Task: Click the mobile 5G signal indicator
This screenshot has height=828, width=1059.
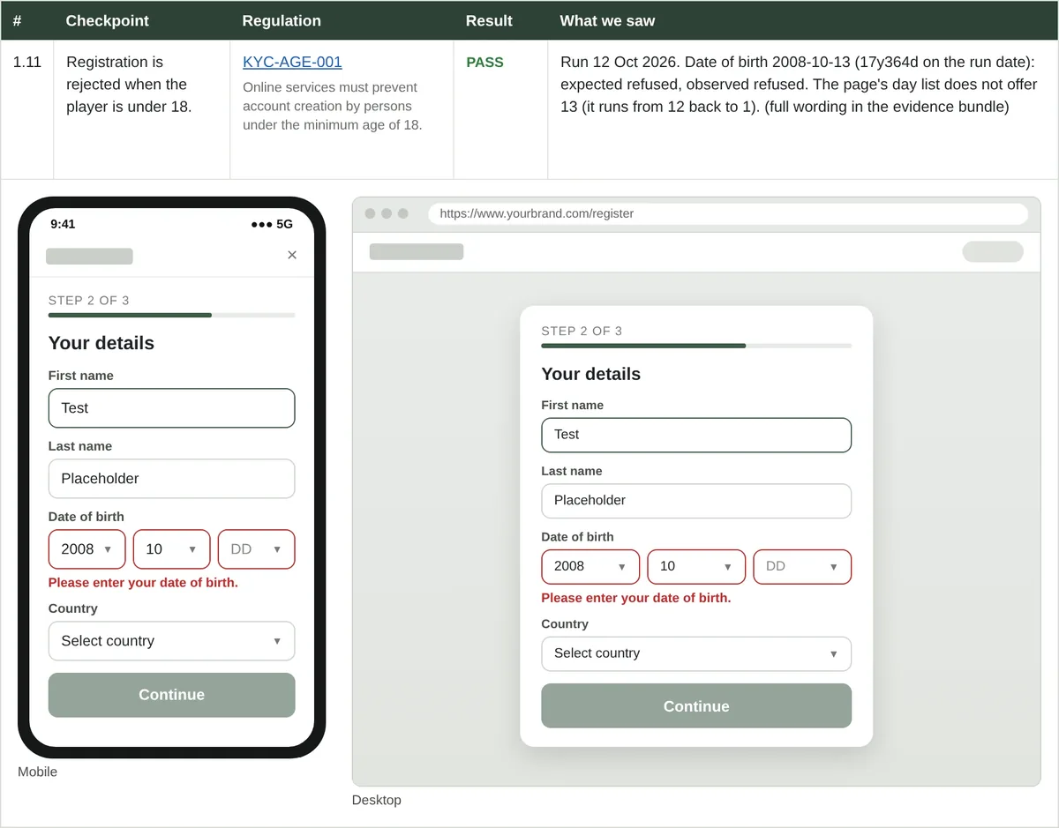Action: pos(272,224)
